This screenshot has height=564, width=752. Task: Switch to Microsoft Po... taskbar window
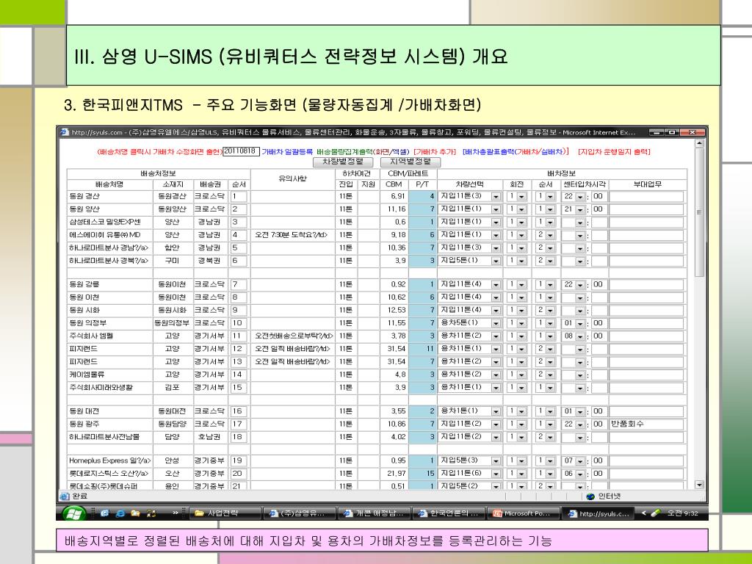pyautogui.click(x=524, y=513)
